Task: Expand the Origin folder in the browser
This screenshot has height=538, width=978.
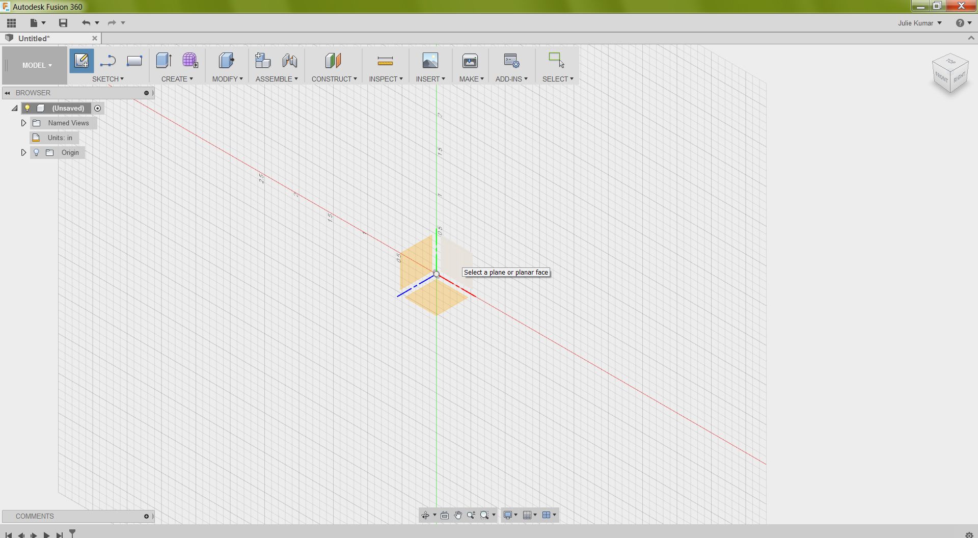Action: point(23,152)
